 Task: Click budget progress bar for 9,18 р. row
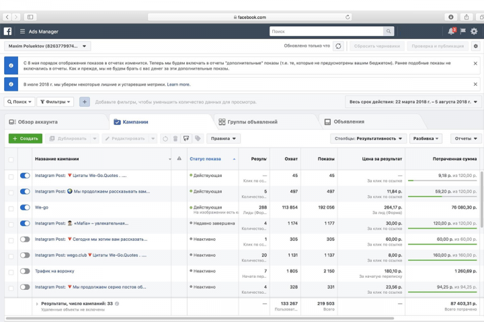(x=442, y=180)
